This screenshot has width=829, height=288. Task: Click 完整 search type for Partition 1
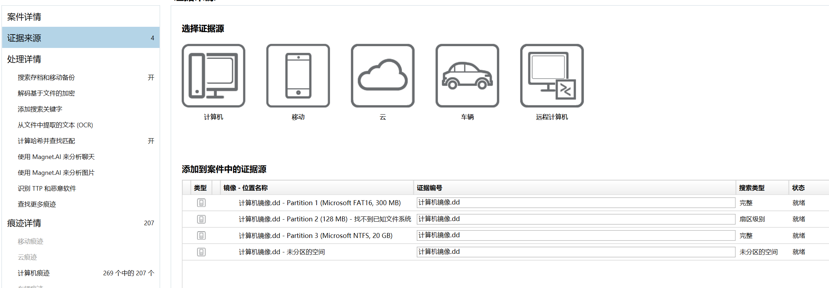[x=746, y=203]
